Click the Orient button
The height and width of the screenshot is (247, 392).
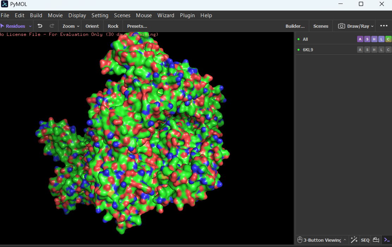point(92,26)
